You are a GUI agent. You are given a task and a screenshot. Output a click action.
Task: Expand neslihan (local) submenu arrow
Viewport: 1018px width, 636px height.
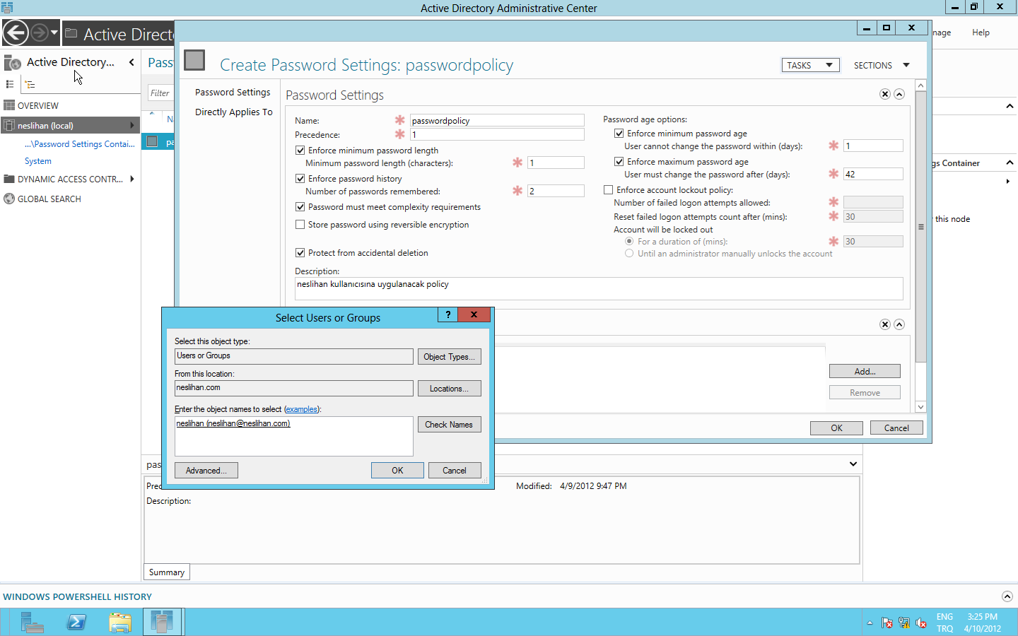pyautogui.click(x=131, y=125)
